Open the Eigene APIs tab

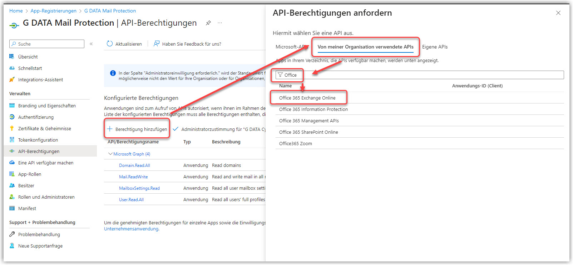coord(435,47)
